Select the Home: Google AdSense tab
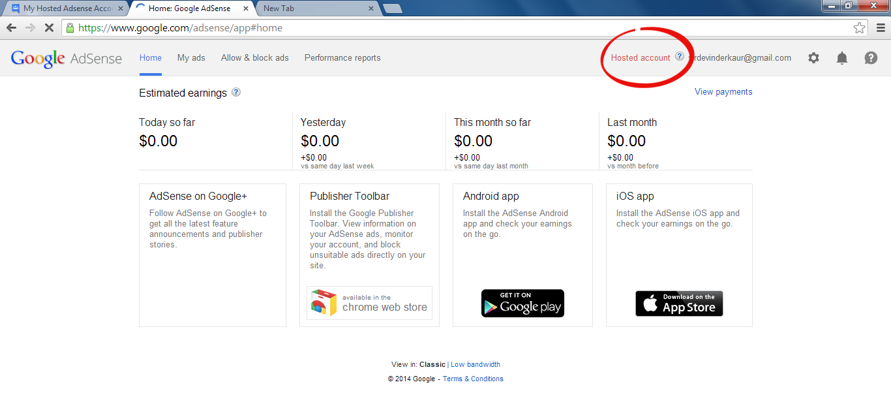This screenshot has width=891, height=393. [x=190, y=8]
